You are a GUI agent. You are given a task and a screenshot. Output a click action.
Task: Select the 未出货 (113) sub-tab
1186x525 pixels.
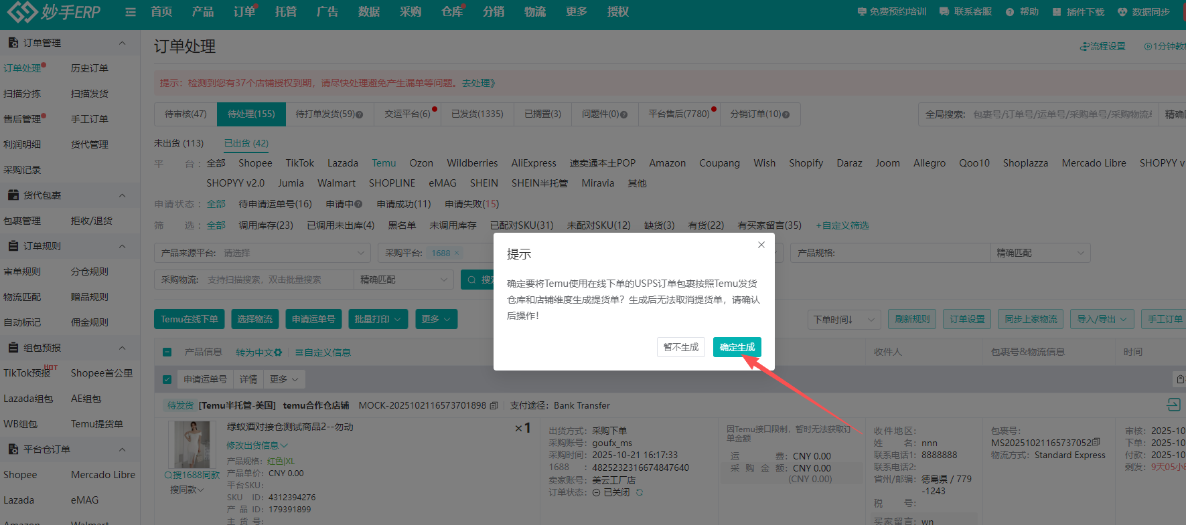(x=179, y=143)
